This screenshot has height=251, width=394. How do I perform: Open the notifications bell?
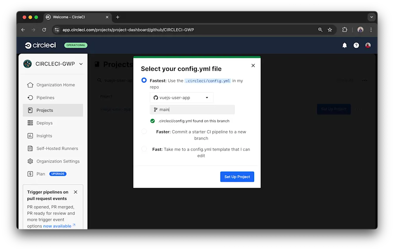tap(344, 45)
